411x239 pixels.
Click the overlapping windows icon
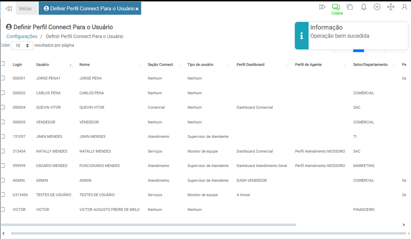350,7
